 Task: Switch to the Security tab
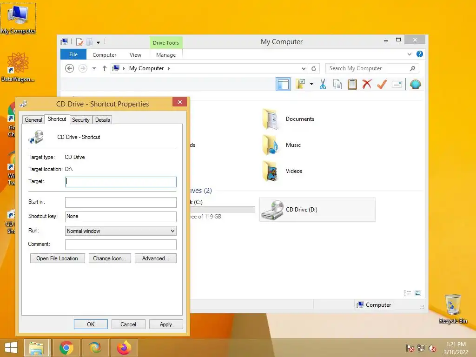coord(81,120)
